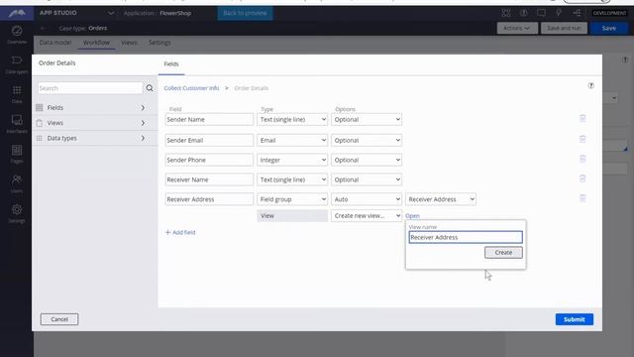Image resolution: width=634 pixels, height=357 pixels.
Task: Delete the Sender Phone field row
Action: tap(582, 159)
